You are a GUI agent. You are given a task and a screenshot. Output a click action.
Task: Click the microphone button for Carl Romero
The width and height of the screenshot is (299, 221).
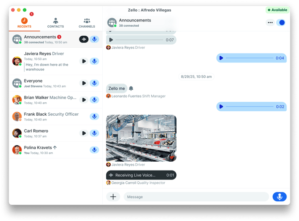(95, 133)
